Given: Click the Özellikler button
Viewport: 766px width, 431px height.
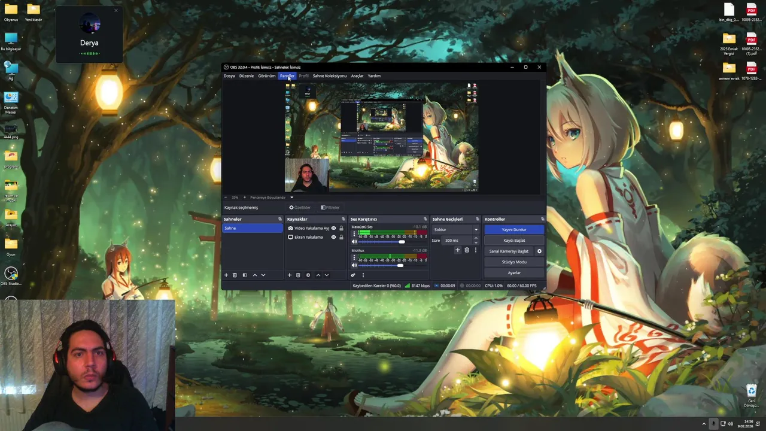Looking at the screenshot, I should point(300,208).
